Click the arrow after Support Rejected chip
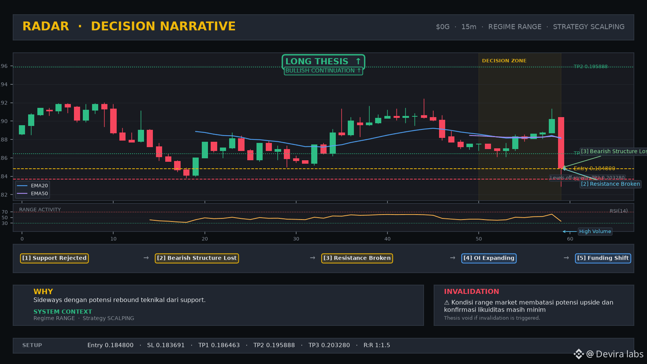 [x=146, y=258]
